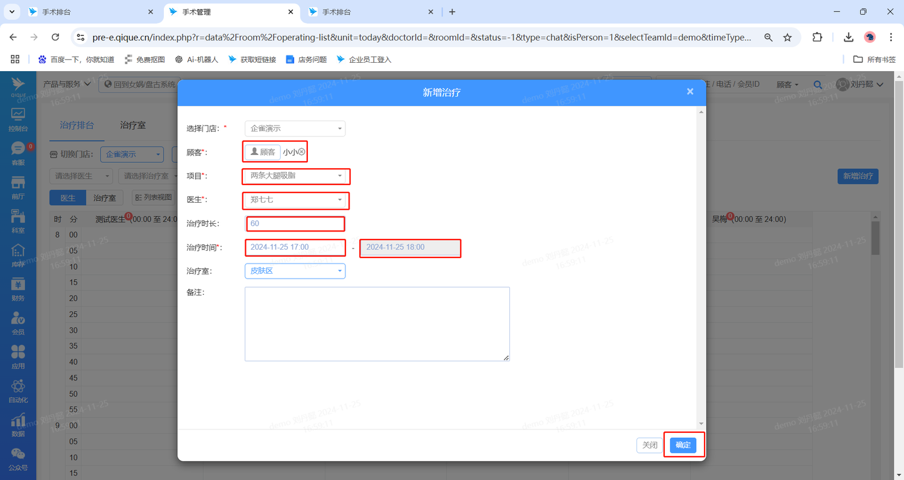Select the 库存 inventory sidebar icon
This screenshot has height=480, width=904.
17,255
